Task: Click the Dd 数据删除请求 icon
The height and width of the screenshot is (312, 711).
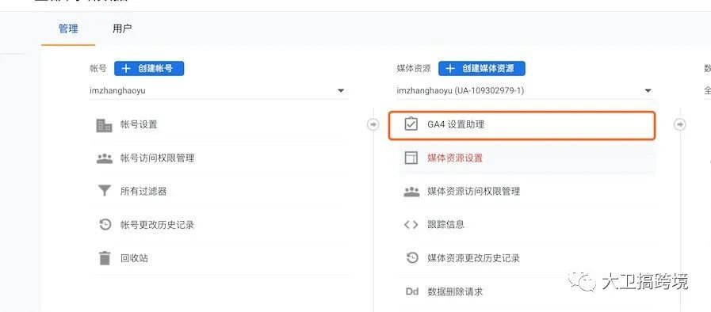Action: 411,291
